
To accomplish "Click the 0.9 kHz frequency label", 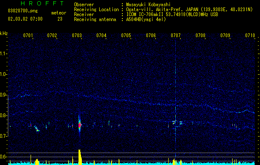I will 3,95.
